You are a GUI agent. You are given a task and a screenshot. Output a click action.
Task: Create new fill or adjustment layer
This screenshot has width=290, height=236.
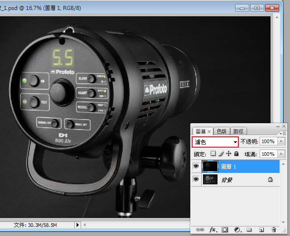(237, 230)
